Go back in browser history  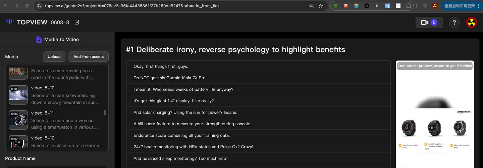click(x=6, y=6)
